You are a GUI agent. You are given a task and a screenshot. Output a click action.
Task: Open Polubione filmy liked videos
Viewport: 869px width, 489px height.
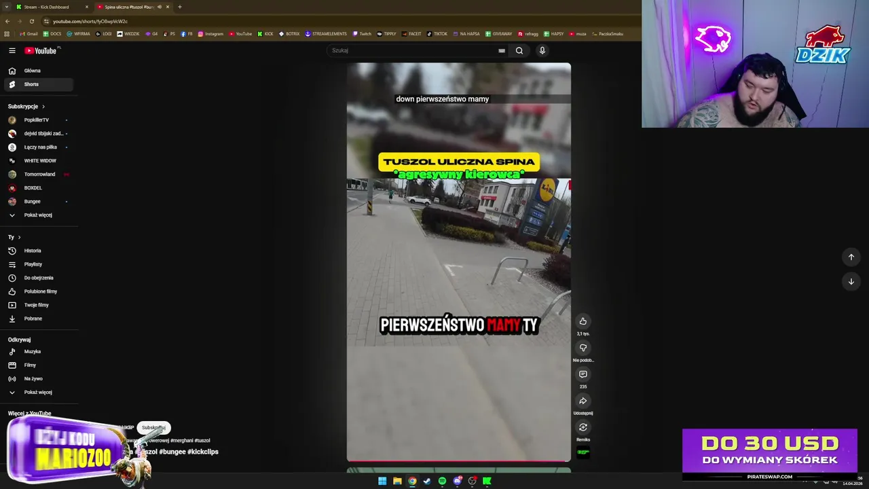pos(39,291)
